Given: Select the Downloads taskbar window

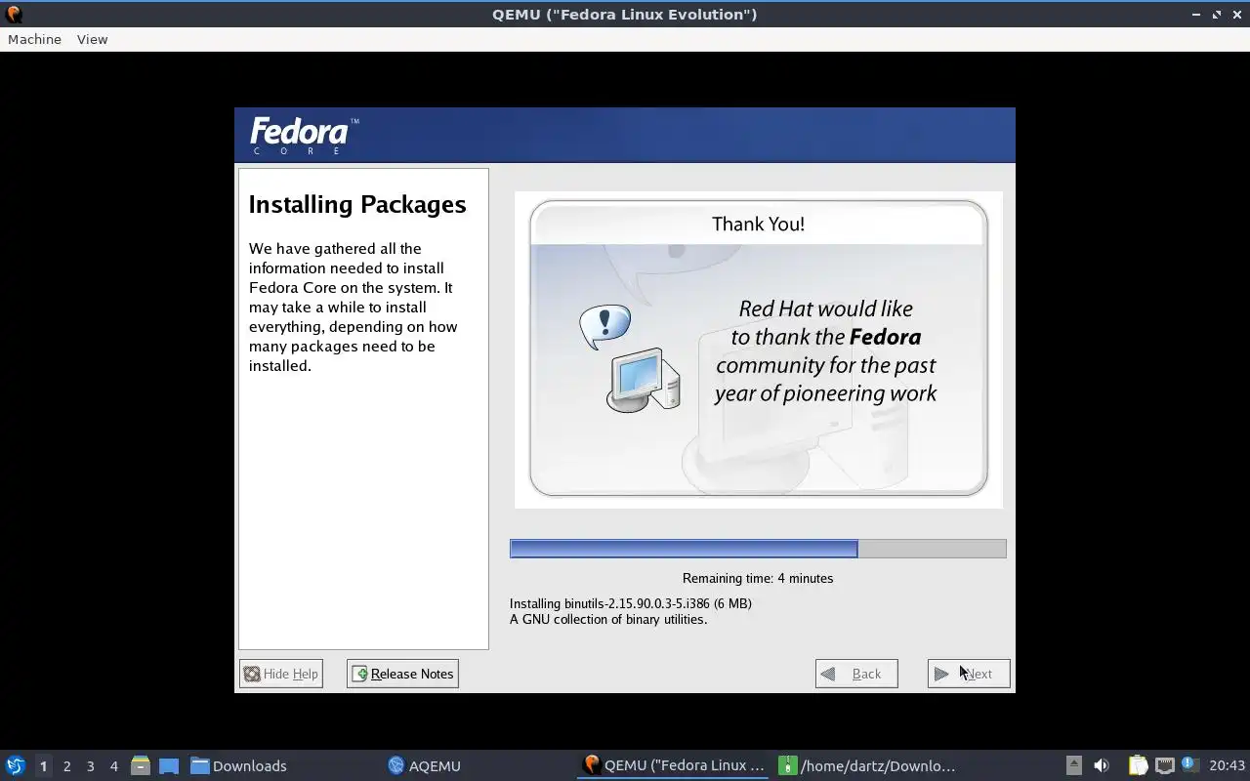Looking at the screenshot, I should [x=239, y=765].
